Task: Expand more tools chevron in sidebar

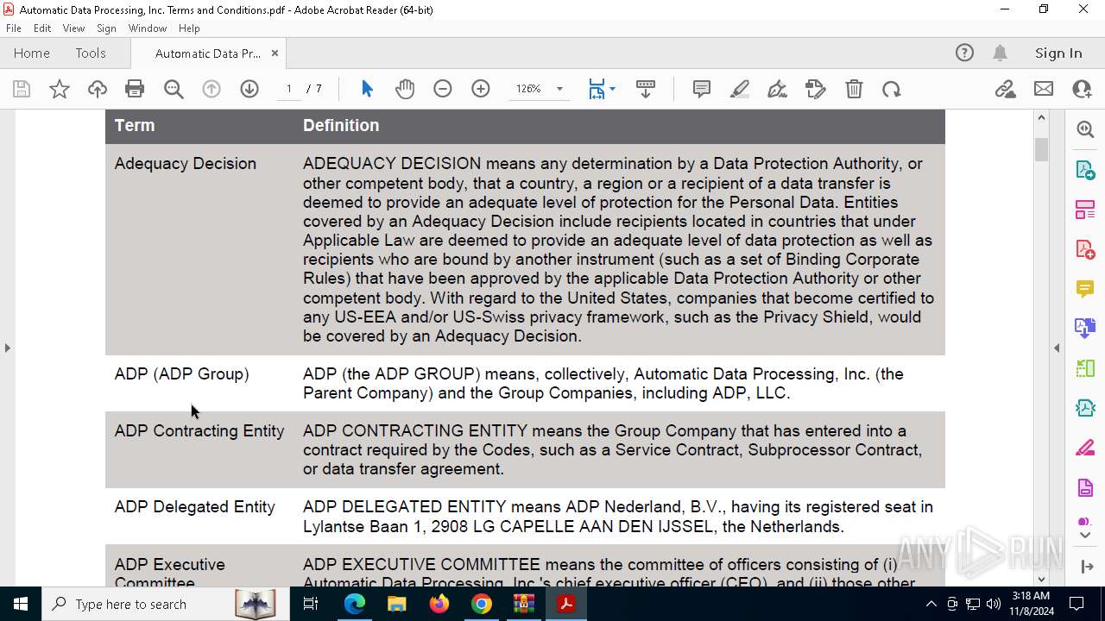Action: click(1085, 536)
